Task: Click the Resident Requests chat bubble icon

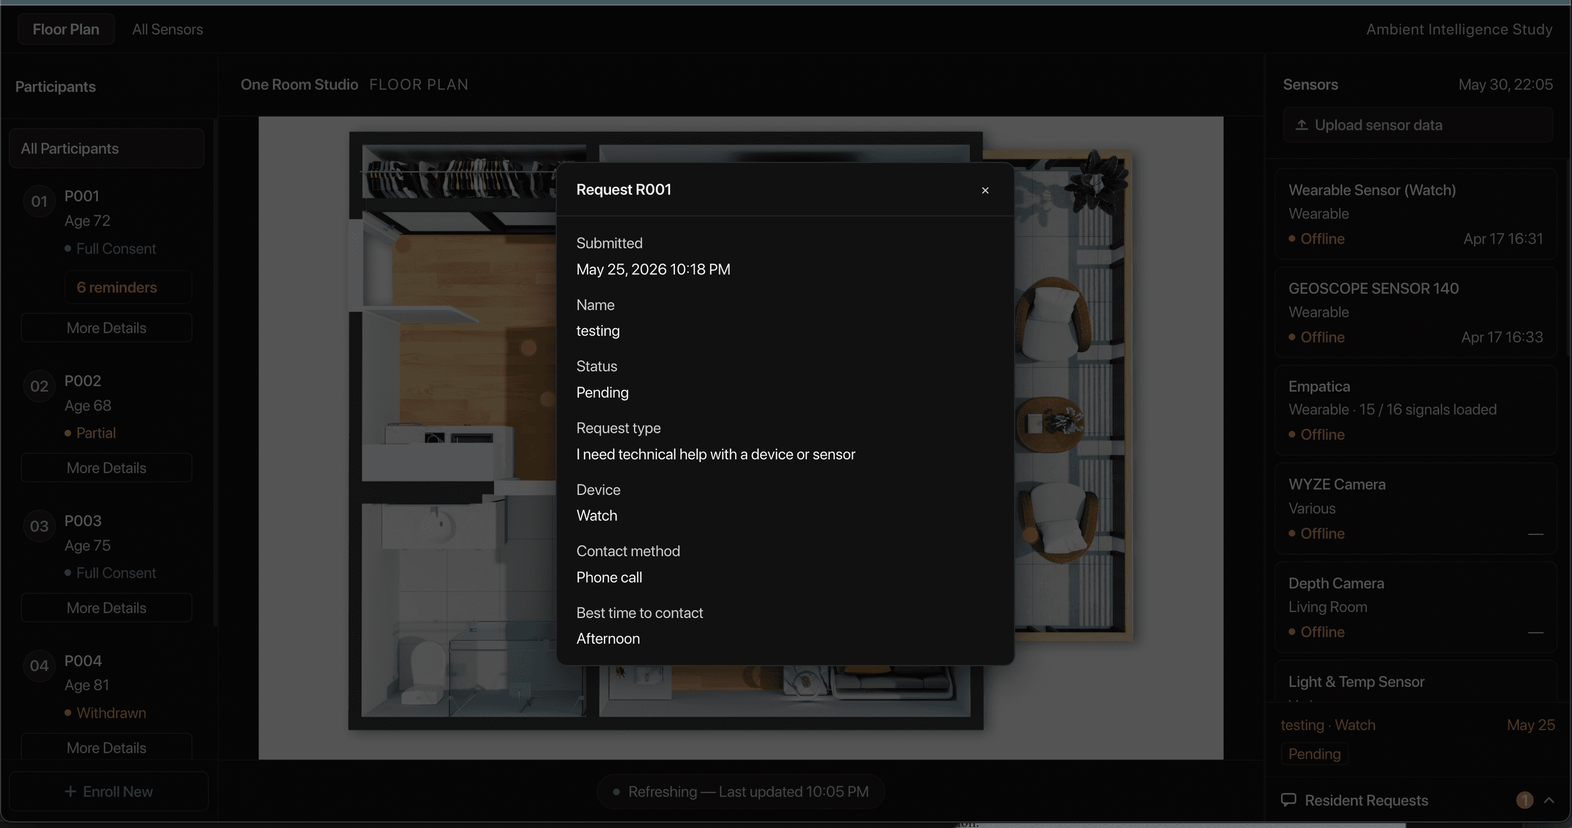Action: pos(1288,800)
